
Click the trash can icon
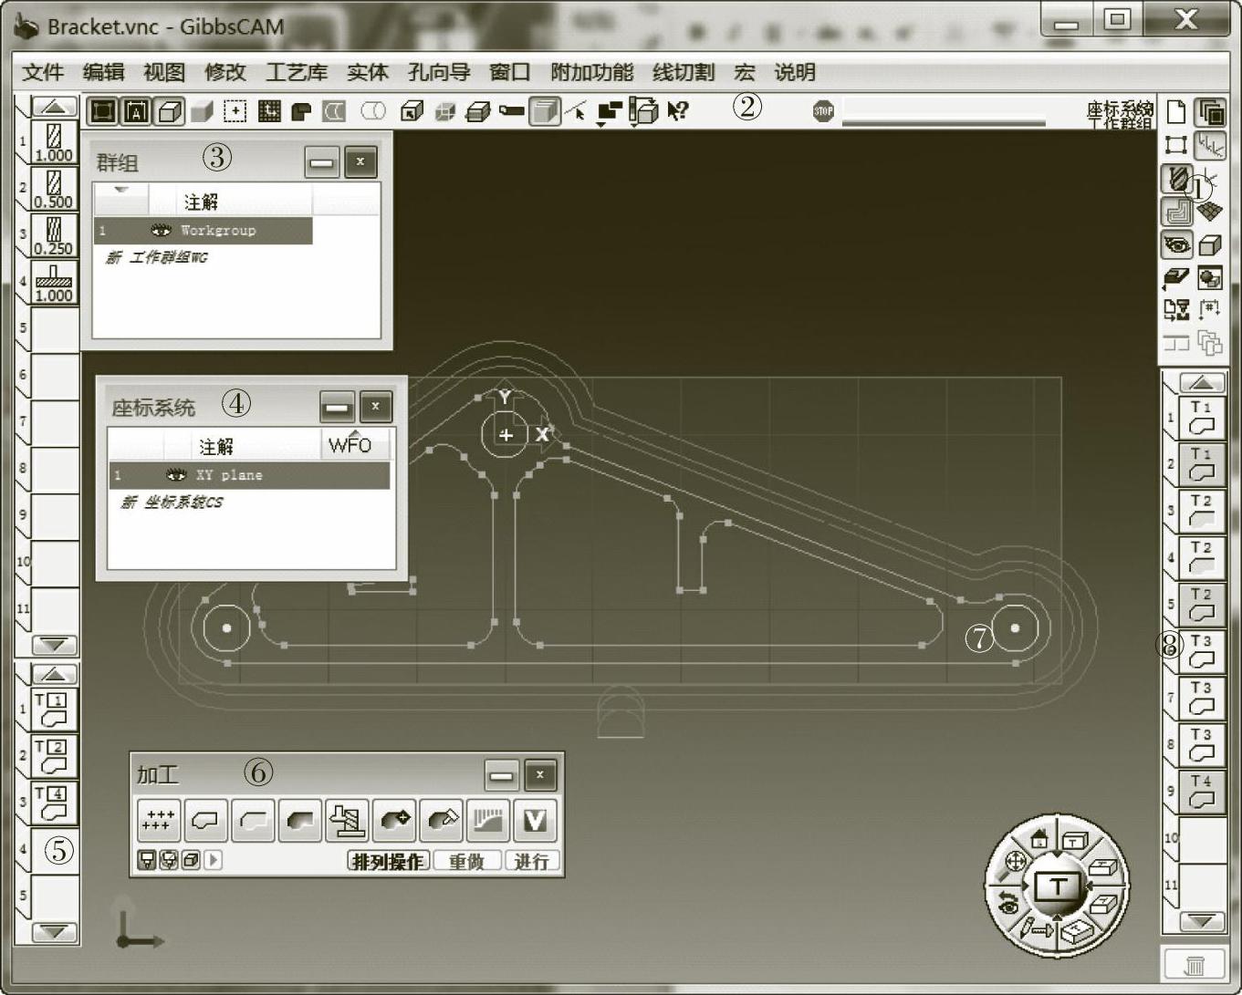1195,965
